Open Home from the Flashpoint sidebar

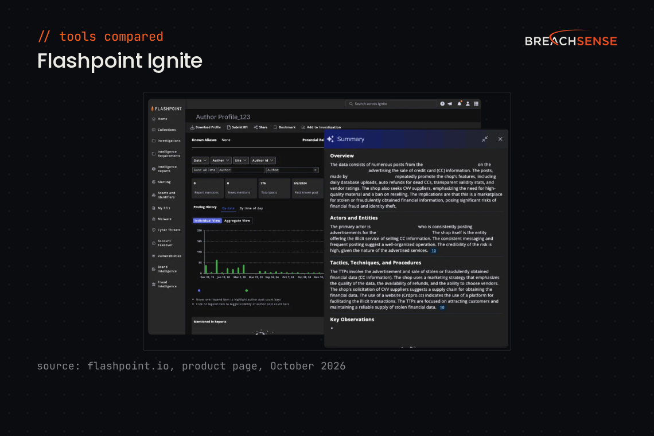(x=159, y=119)
